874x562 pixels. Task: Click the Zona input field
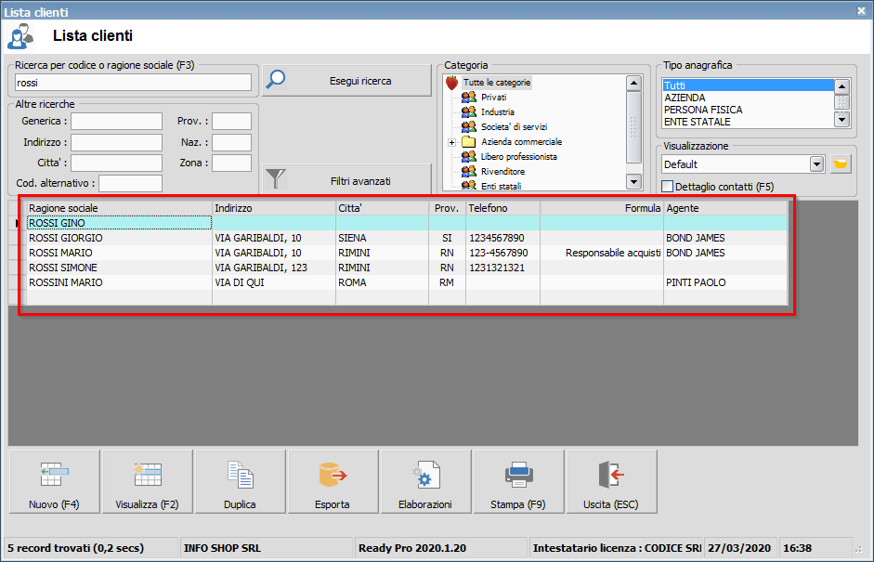pyautogui.click(x=232, y=163)
